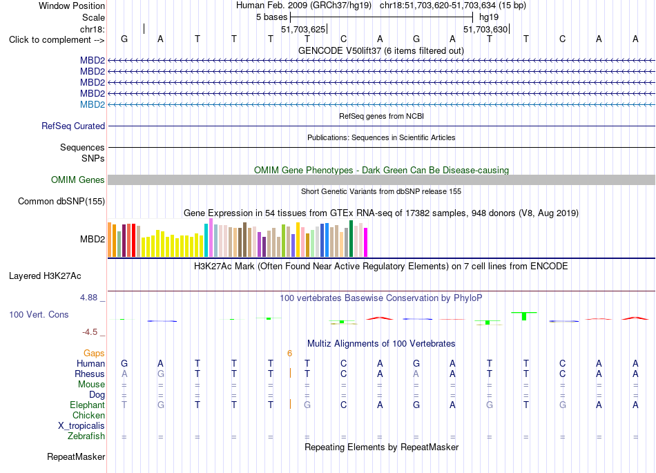Click the 'Human Feb. 2009 (GRCh37/hg19)' assembly text

(x=304, y=6)
